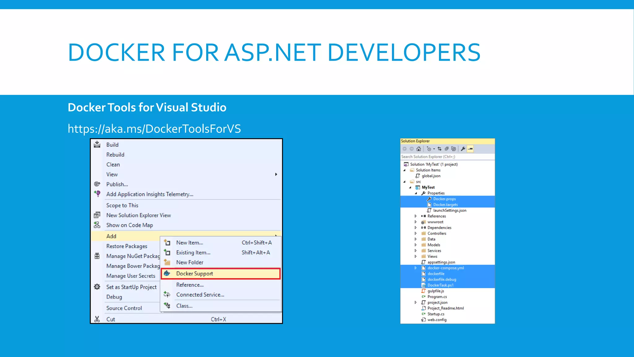
Task: Select dockerfile.debug item
Action: (x=441, y=280)
